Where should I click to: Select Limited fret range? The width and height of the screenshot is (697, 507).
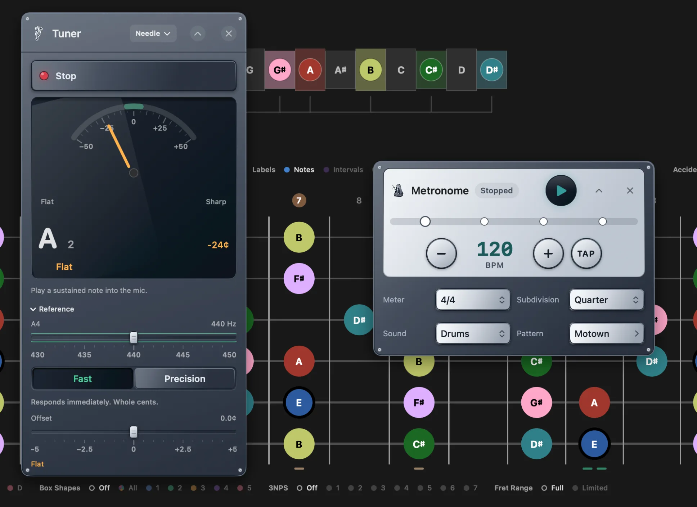coord(590,488)
